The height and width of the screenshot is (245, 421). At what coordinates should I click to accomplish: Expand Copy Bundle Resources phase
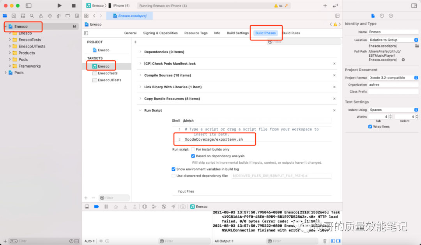(140, 98)
